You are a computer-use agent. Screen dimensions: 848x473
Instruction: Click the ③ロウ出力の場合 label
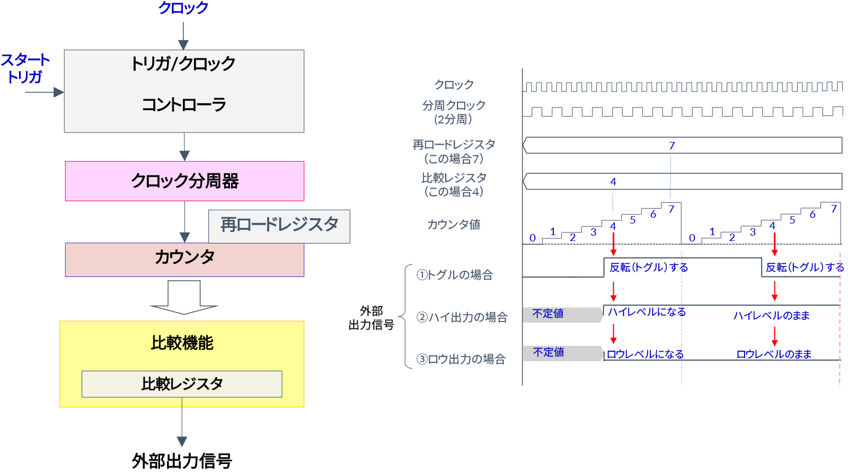point(461,359)
